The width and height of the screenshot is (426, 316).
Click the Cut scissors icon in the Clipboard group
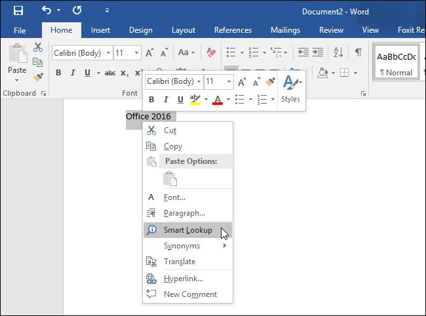click(x=38, y=47)
